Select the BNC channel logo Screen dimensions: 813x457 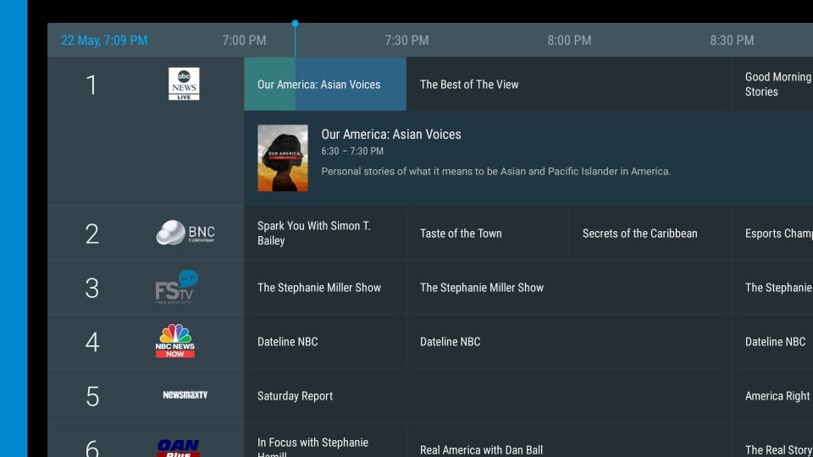pyautogui.click(x=185, y=233)
